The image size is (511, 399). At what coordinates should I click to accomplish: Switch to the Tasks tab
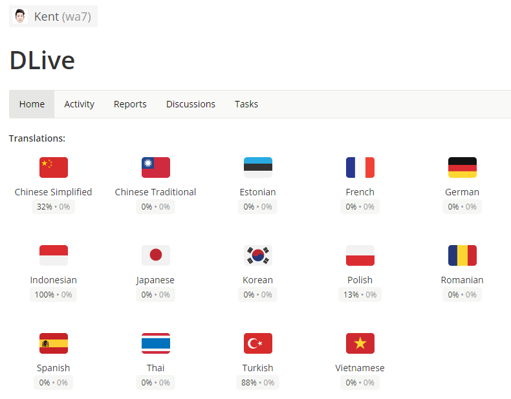246,104
